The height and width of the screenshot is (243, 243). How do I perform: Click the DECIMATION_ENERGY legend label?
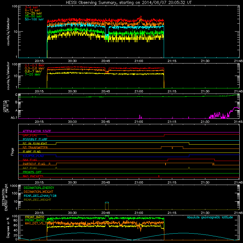coord(39,188)
